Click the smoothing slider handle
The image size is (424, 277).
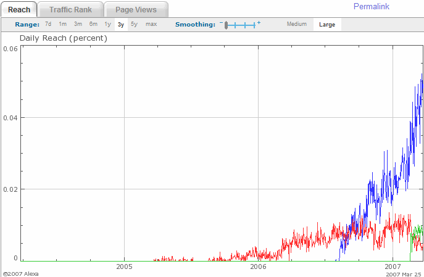(226, 25)
